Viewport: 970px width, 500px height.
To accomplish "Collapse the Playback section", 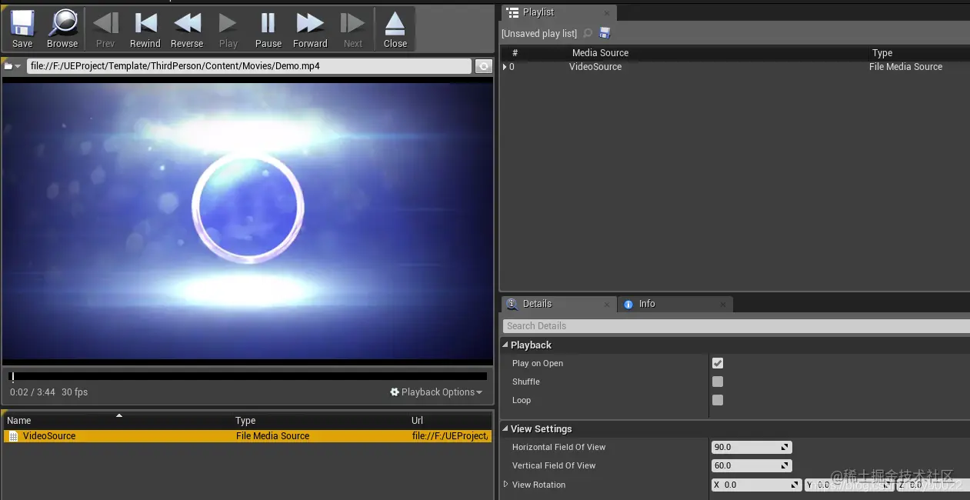I will [x=505, y=345].
